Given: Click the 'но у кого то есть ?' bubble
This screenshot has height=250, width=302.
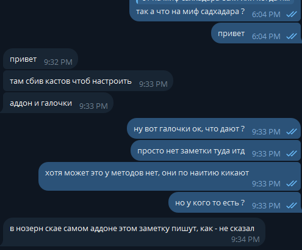Looking at the screenshot, I should pyautogui.click(x=235, y=202).
